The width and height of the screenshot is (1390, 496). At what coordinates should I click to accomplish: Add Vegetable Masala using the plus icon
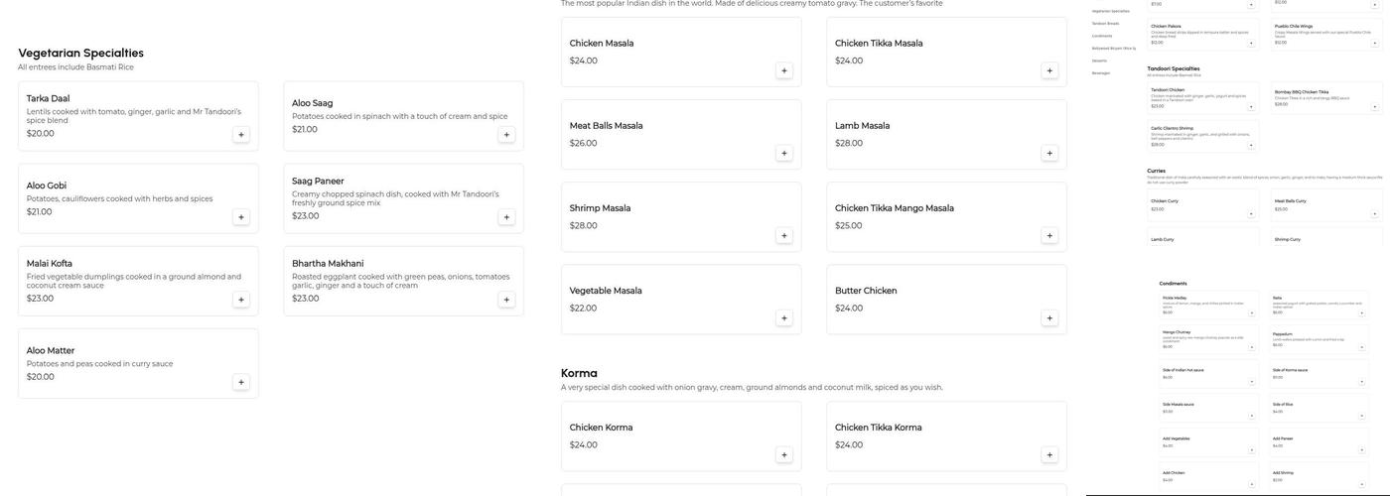click(784, 318)
